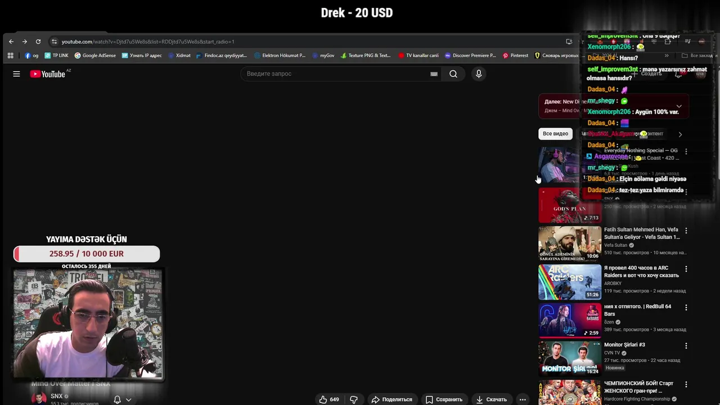
Task: Click the Сохранить save button
Action: pos(444,399)
